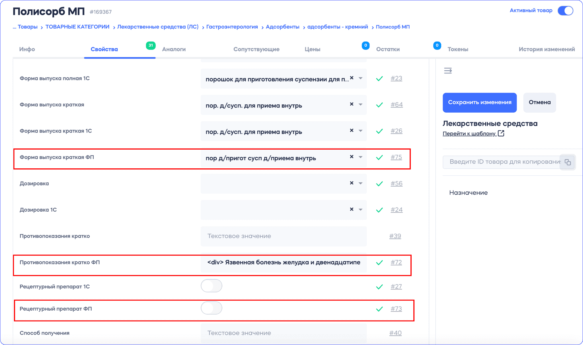Expand the Форма выпуска краткая dropdown arrow
583x345 pixels.
[x=361, y=105]
